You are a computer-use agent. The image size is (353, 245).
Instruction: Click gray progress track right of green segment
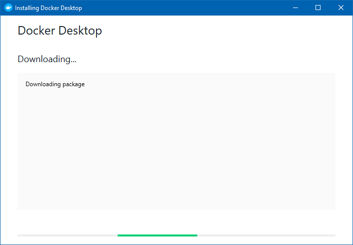tap(266, 235)
